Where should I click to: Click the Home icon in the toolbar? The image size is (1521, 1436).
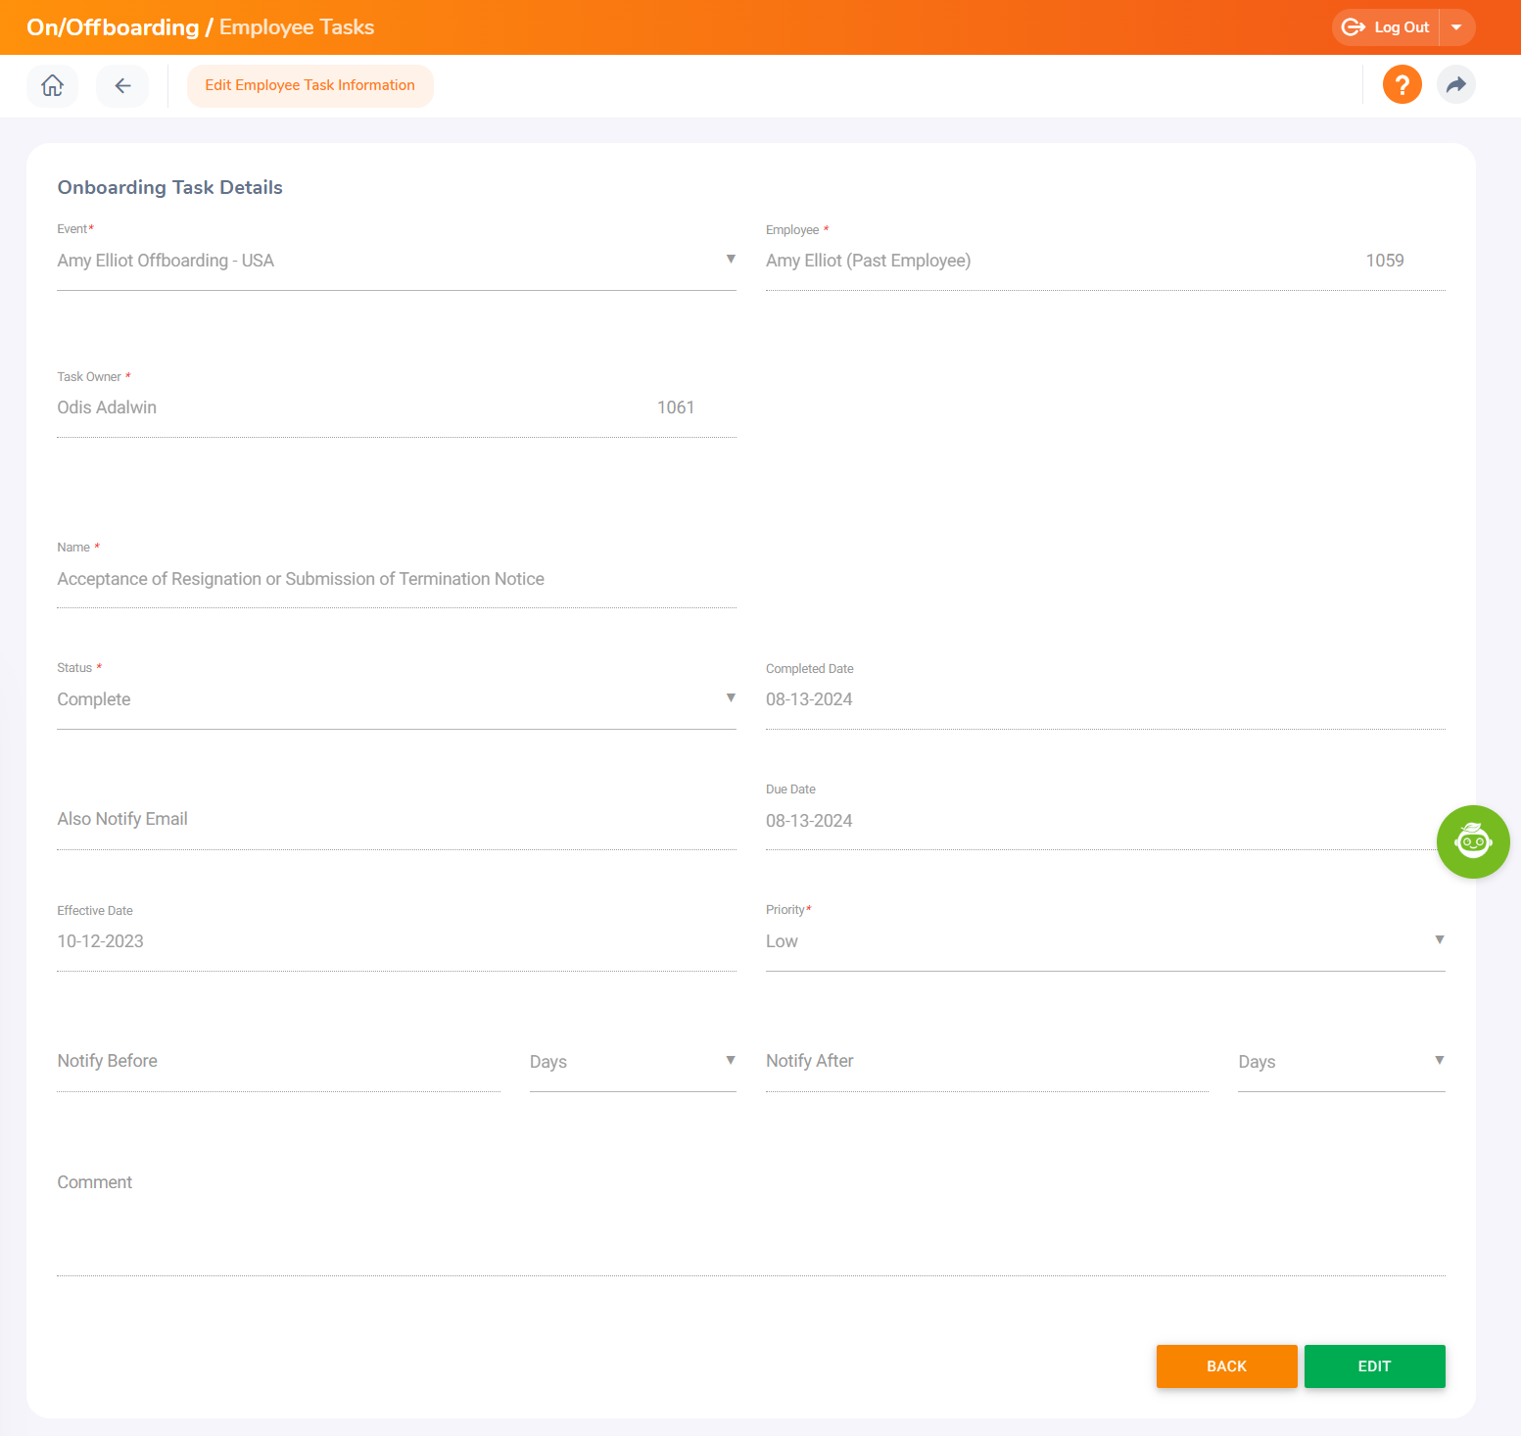pyautogui.click(x=52, y=85)
